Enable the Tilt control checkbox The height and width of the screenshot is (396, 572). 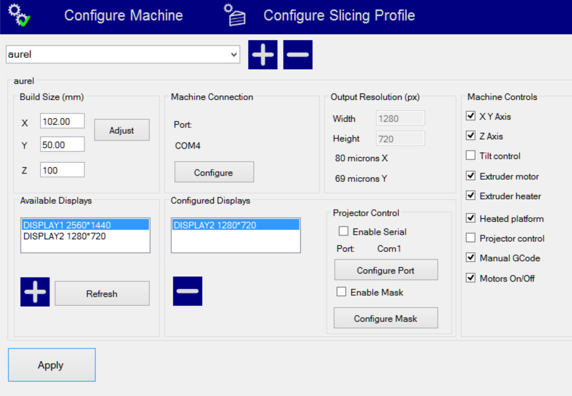coord(471,156)
